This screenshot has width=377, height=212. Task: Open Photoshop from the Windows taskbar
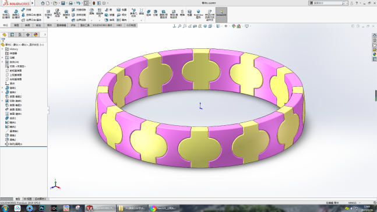tap(42, 208)
